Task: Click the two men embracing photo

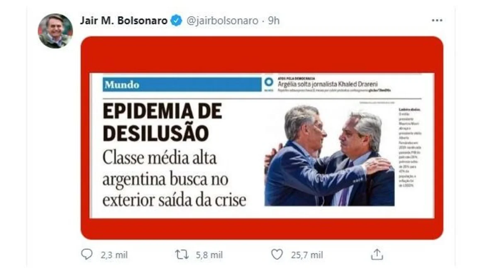Action: tap(329, 155)
